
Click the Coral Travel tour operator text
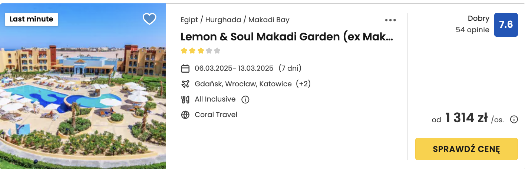click(216, 115)
